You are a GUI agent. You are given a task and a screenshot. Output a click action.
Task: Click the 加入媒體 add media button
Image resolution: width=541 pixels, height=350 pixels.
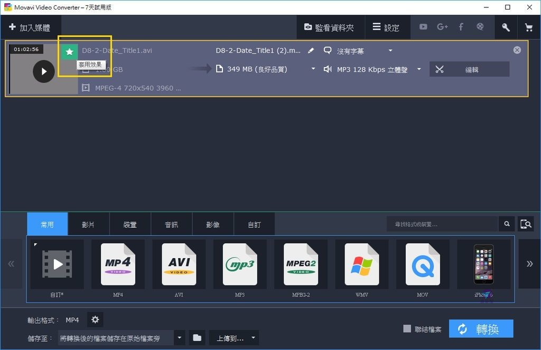pyautogui.click(x=30, y=27)
